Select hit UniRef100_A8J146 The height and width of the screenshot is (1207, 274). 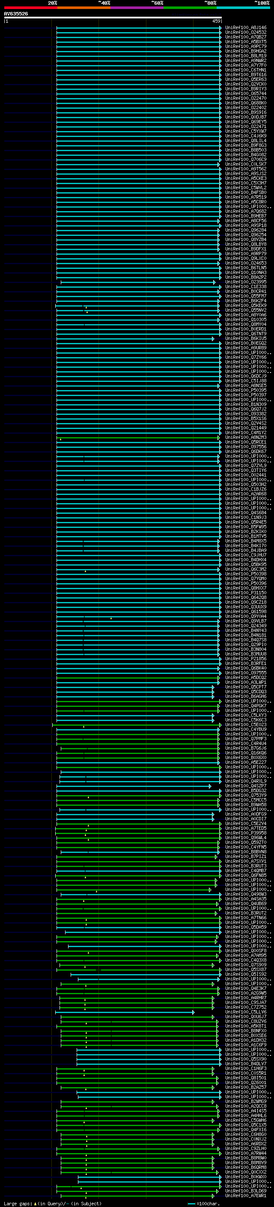pos(246,28)
